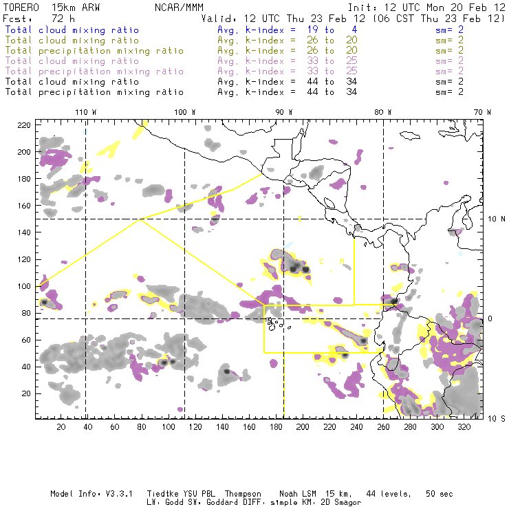Click the "70 W" longitude label
The image size is (509, 509).
pyautogui.click(x=482, y=112)
